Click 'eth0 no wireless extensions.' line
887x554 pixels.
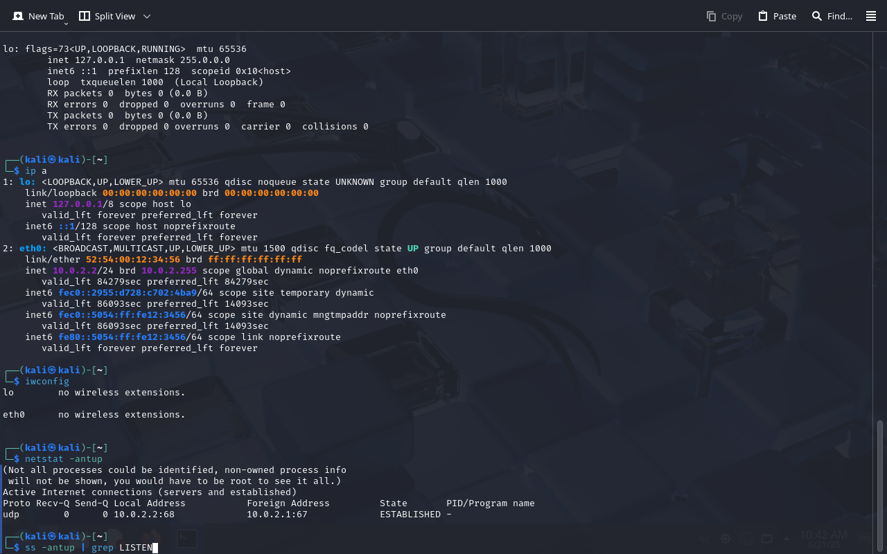tap(94, 415)
